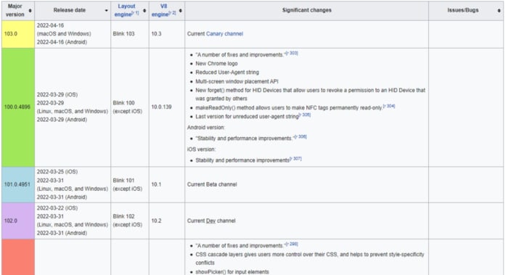Sort by V8 engine column arrows
The image size is (508, 275).
(181, 10)
